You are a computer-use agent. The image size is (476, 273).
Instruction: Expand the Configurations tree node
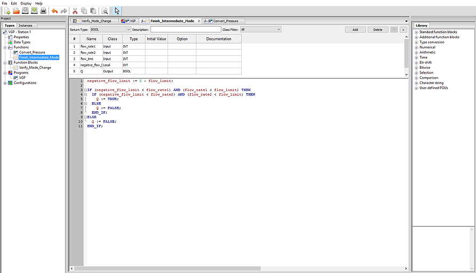5,83
